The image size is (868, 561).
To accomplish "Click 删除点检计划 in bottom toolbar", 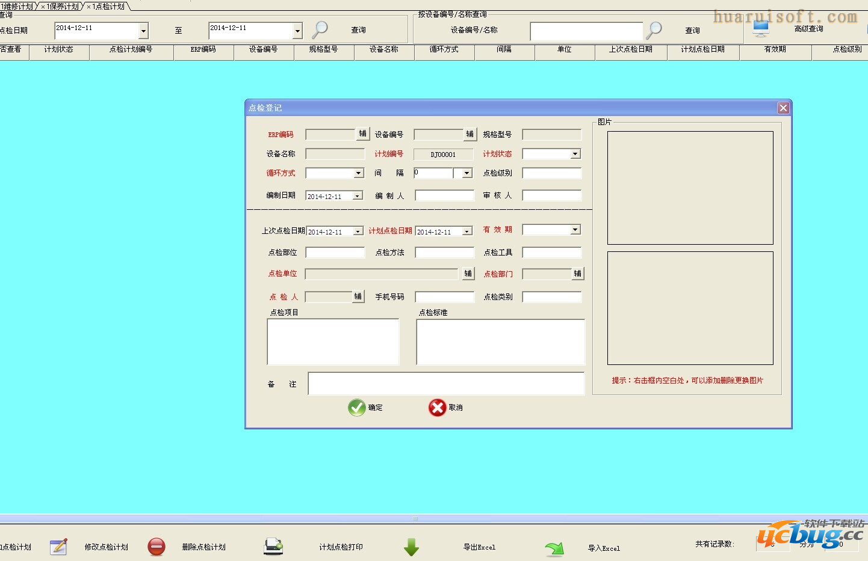I will point(204,547).
